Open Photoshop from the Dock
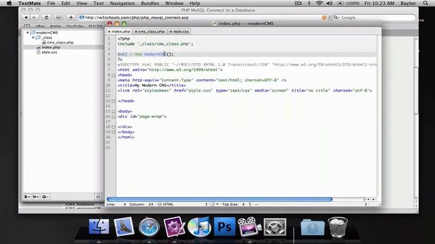435x244 pixels. [224, 227]
